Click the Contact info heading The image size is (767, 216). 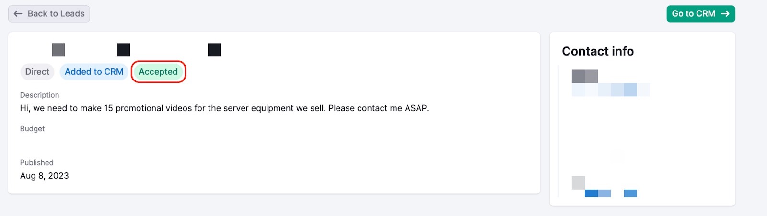[x=597, y=51]
